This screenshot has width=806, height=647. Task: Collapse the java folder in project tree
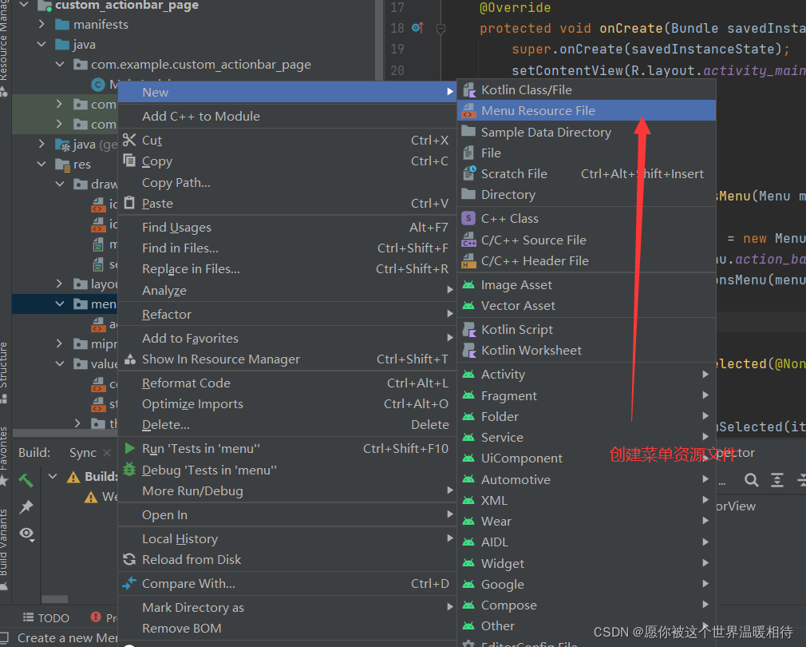41,44
